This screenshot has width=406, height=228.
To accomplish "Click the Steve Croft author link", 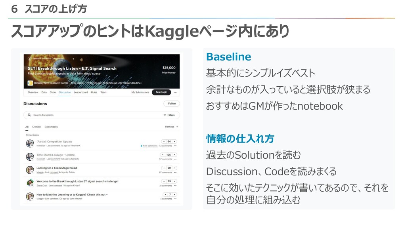I will 42,186.
